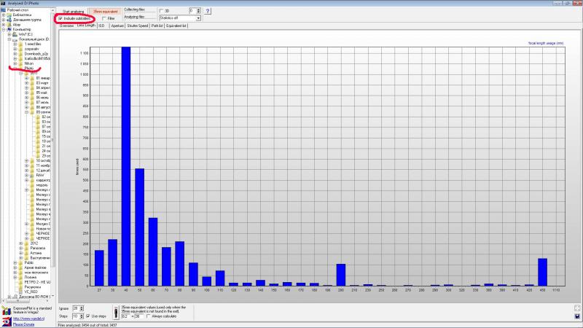Open the Equivalent list tab
The height and width of the screenshot is (328, 583).
tap(176, 26)
